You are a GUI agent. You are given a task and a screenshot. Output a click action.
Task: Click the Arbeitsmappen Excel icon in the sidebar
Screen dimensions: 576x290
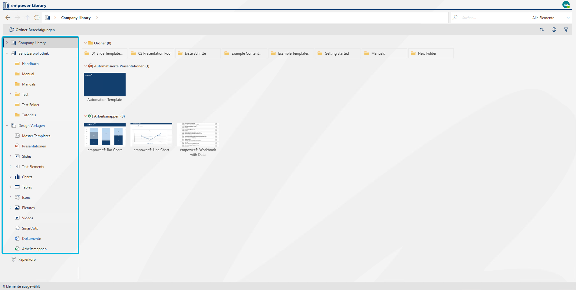17,249
